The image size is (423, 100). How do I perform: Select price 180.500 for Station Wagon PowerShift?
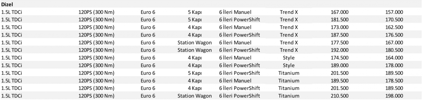click(x=394, y=50)
